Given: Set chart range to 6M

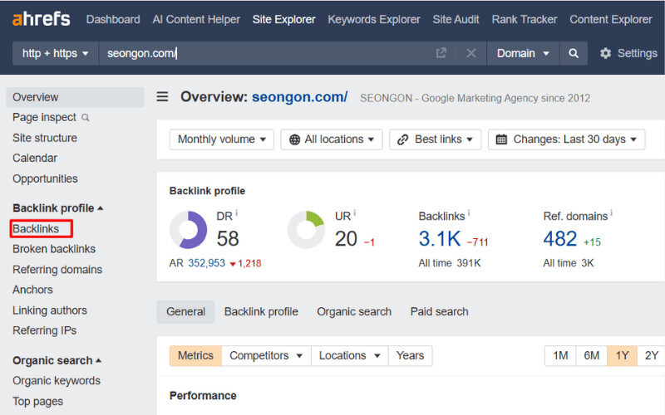Looking at the screenshot, I should (x=591, y=355).
